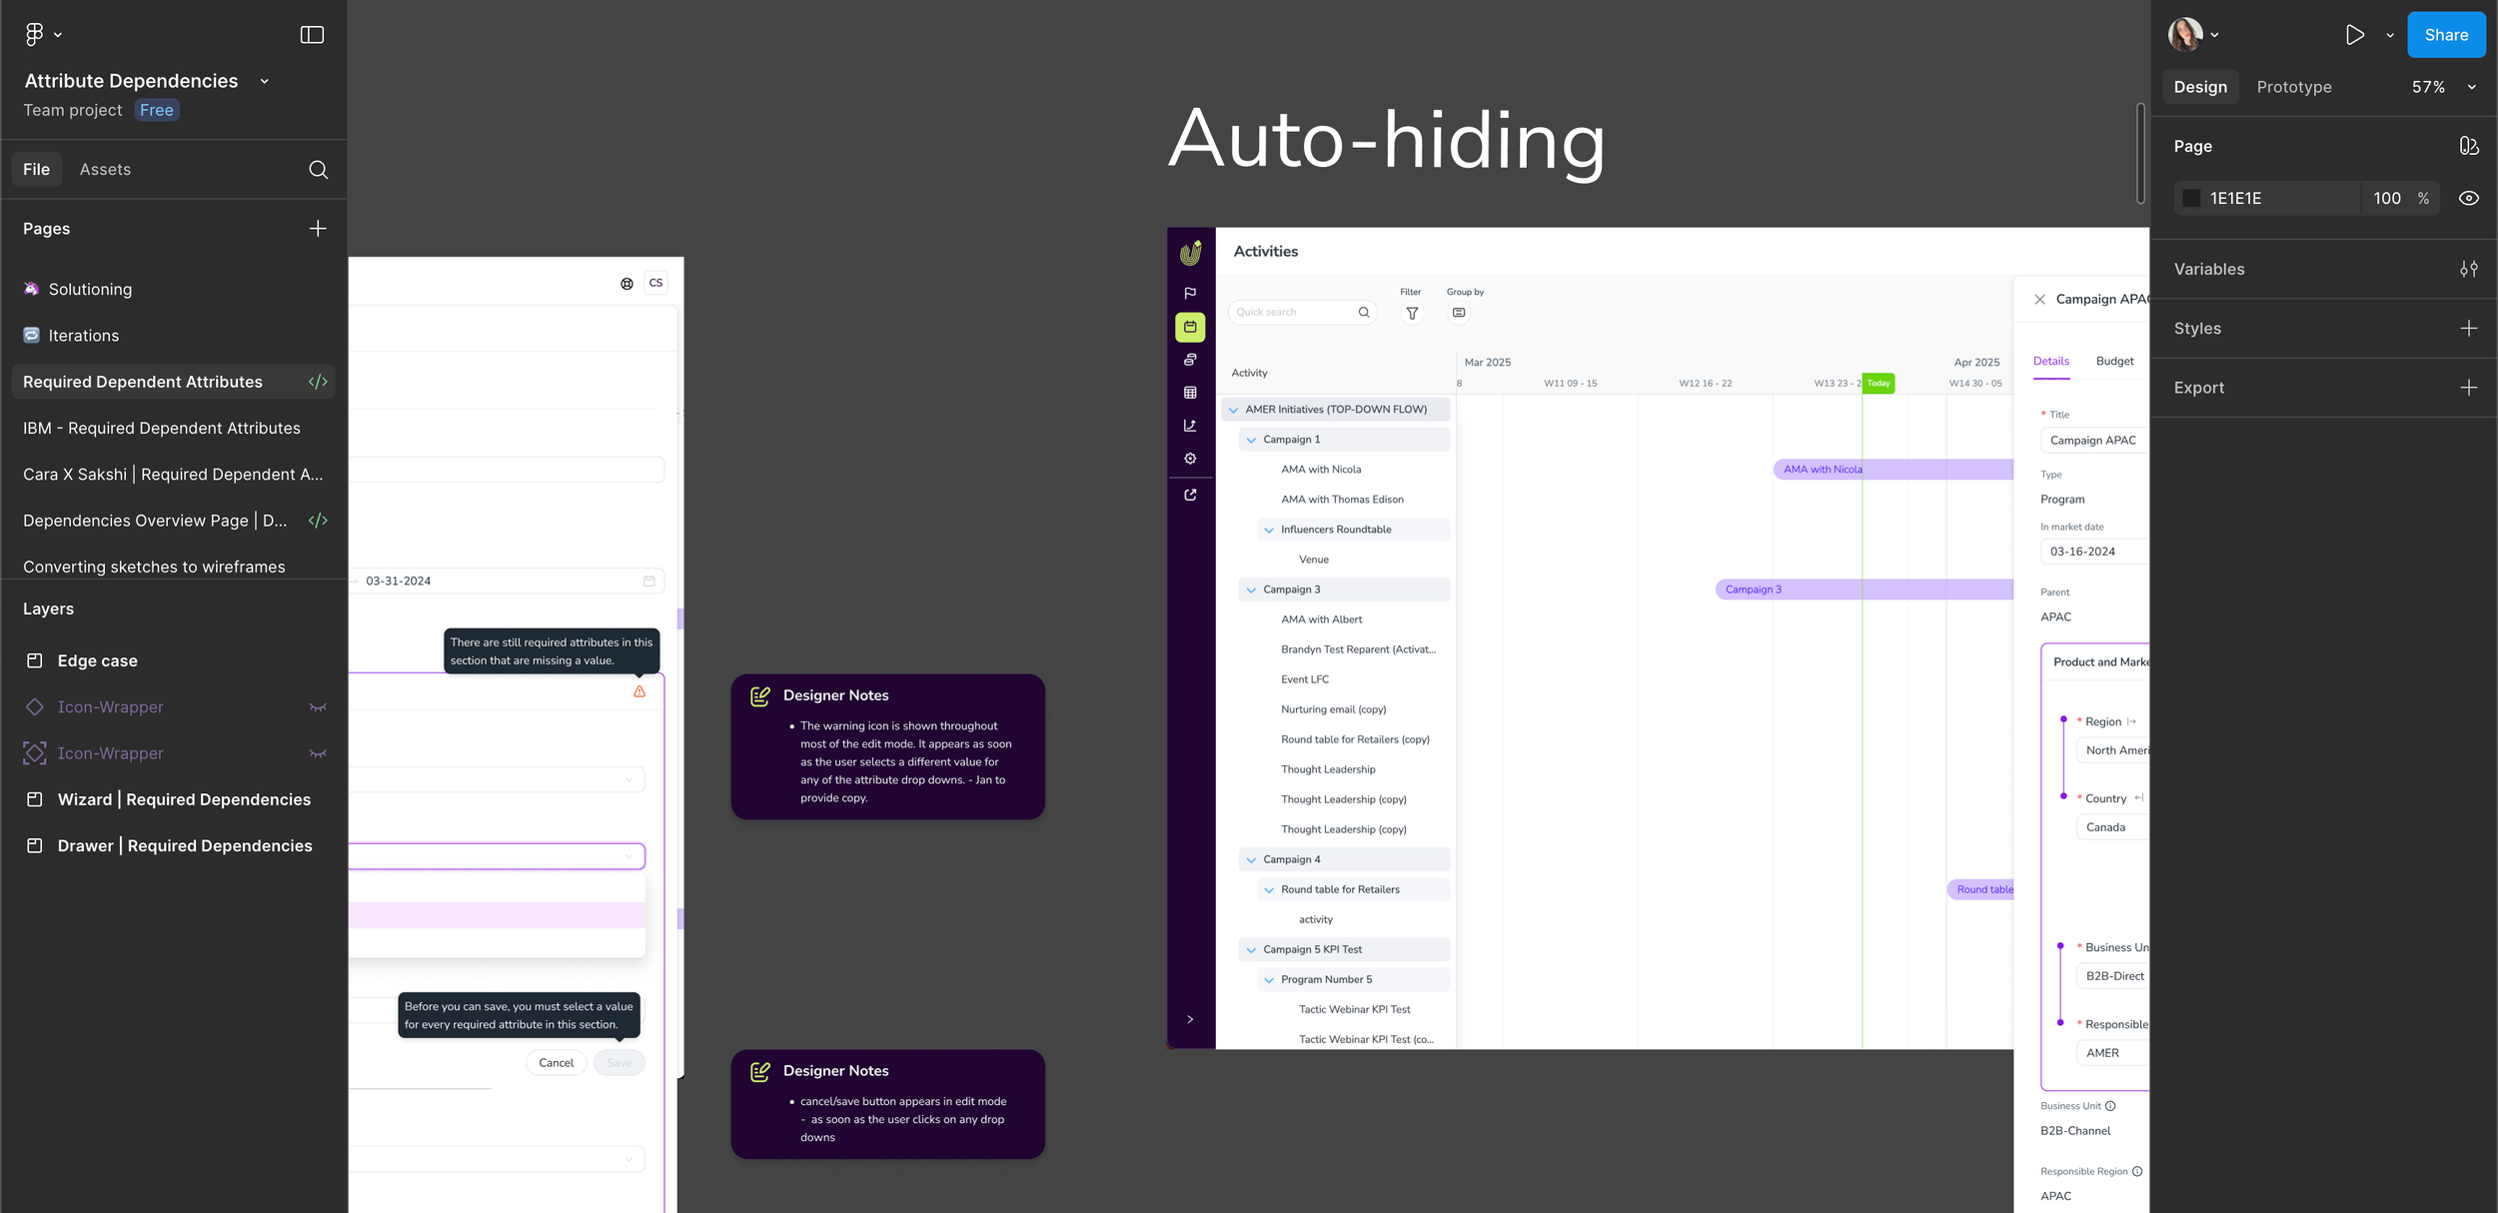2498x1213 pixels.
Task: Toggle page background visibility eye icon
Action: (x=2468, y=198)
